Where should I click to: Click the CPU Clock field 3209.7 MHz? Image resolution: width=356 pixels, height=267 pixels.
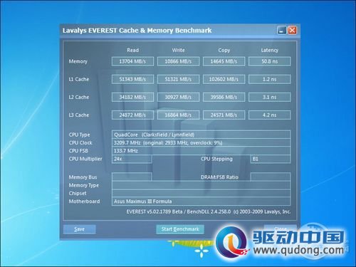pyautogui.click(x=201, y=142)
